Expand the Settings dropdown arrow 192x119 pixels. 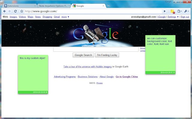(178, 17)
